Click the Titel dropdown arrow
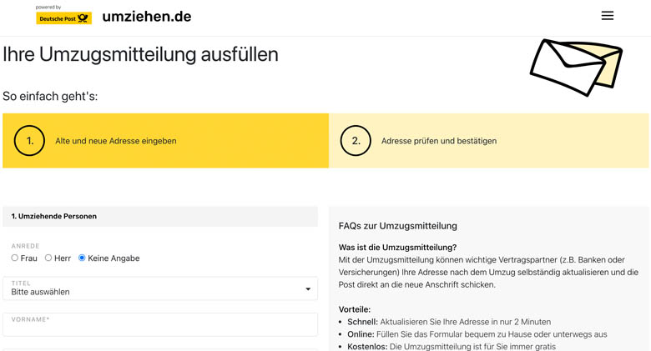 click(308, 288)
